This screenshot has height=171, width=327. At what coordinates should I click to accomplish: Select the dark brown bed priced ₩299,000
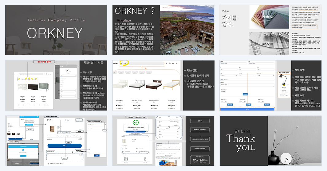154,84
